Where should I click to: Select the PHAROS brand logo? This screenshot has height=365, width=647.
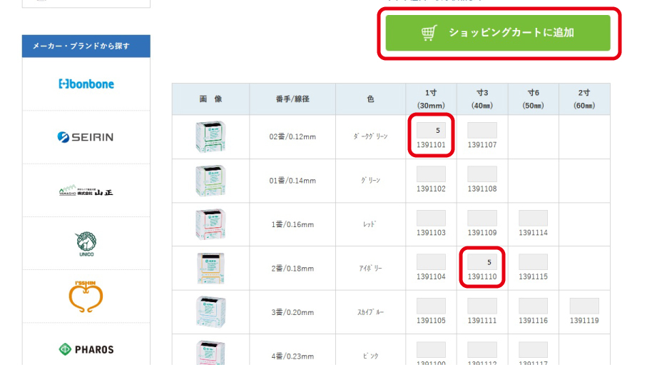86,349
